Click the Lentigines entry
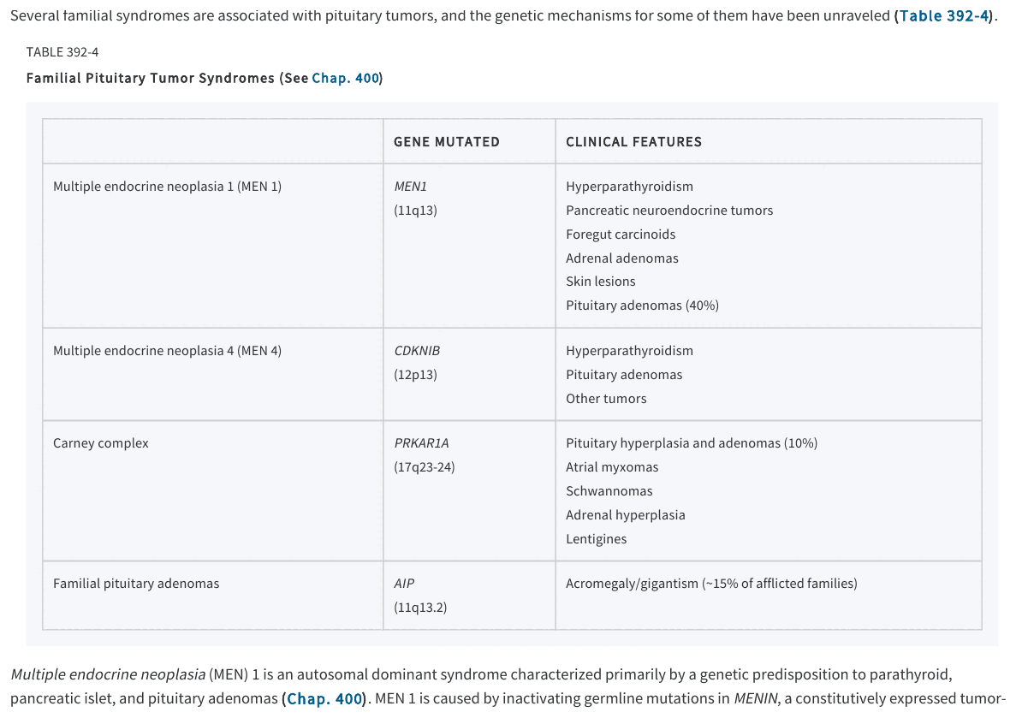1016x718 pixels. pos(596,539)
